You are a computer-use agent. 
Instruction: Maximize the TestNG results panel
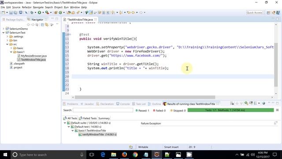277,103
